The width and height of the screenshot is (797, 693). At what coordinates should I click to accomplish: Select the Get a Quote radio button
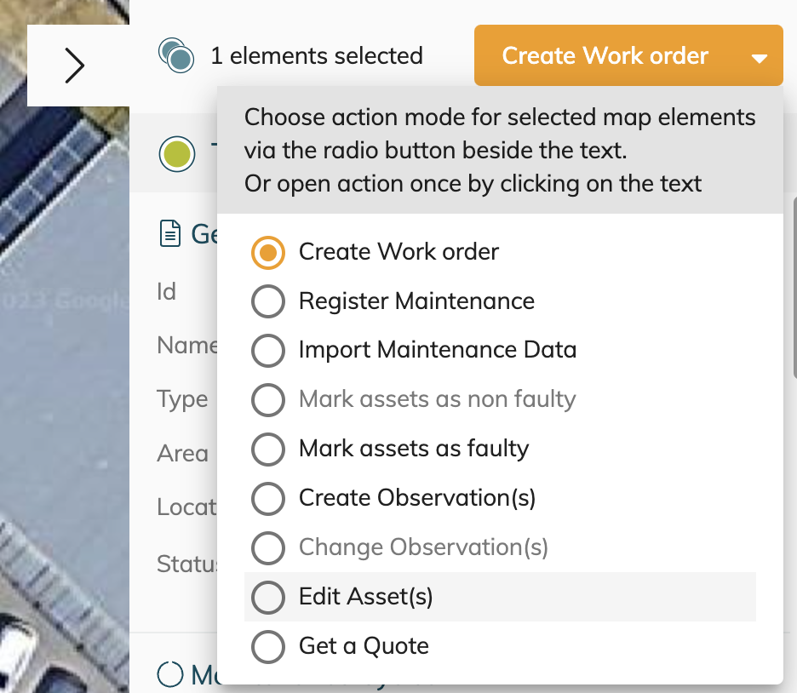[268, 647]
